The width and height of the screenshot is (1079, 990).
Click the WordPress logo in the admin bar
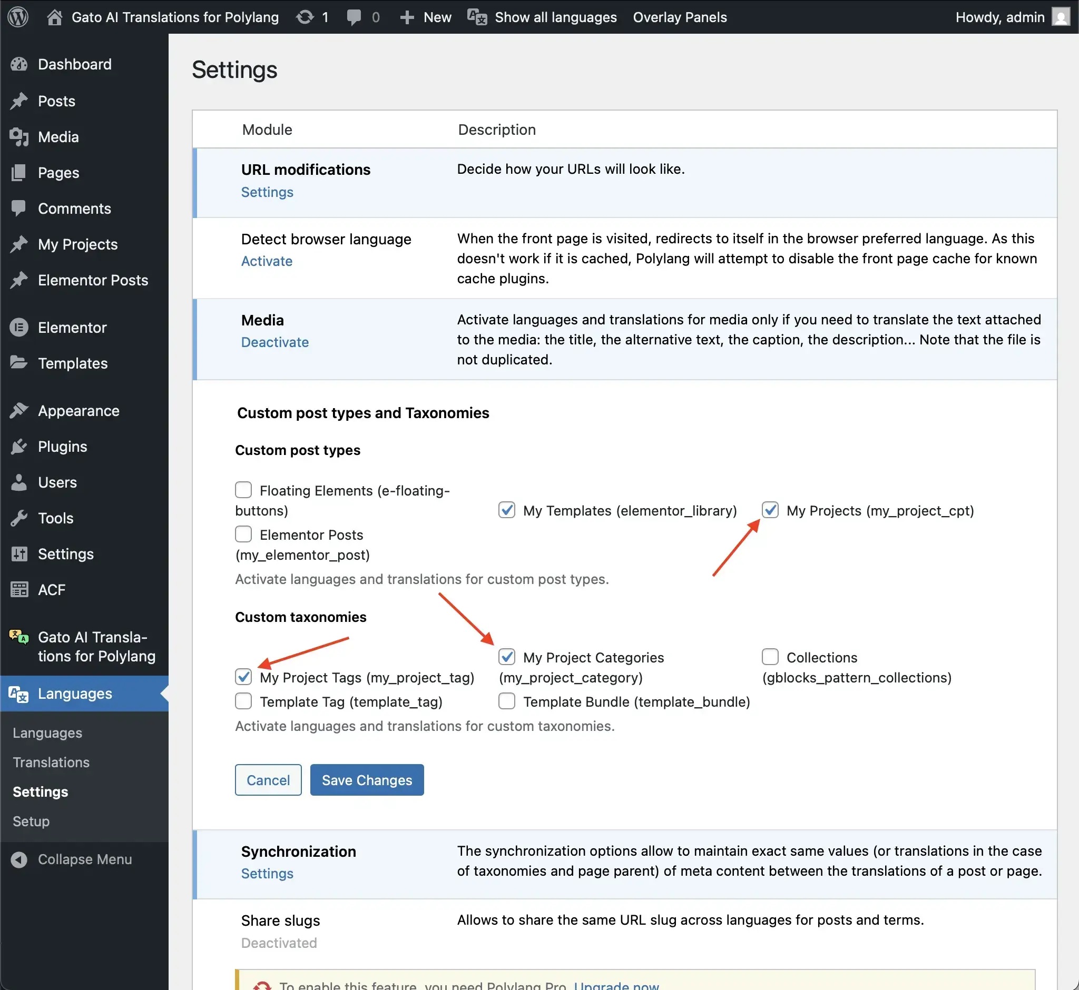pyautogui.click(x=18, y=17)
